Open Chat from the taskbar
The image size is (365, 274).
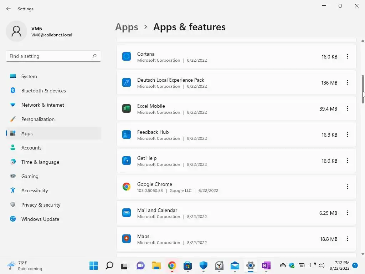[140, 265]
